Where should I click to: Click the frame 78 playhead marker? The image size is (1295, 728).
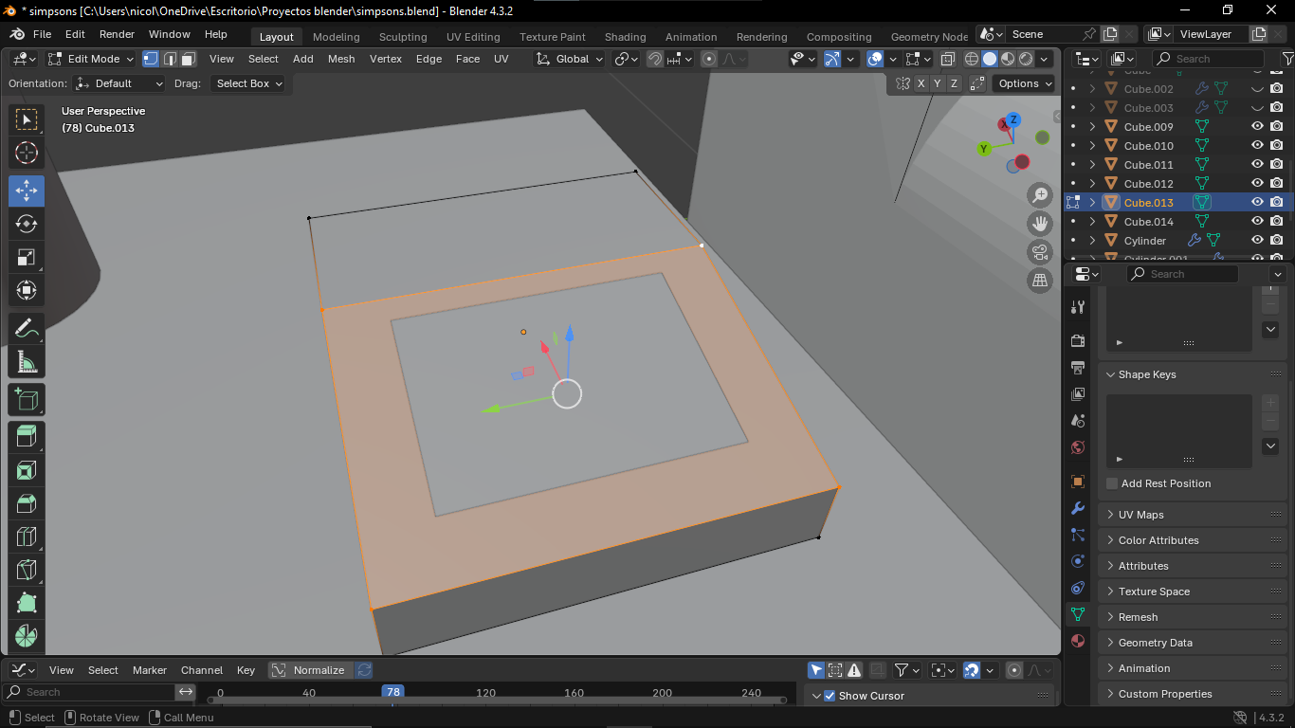392,692
